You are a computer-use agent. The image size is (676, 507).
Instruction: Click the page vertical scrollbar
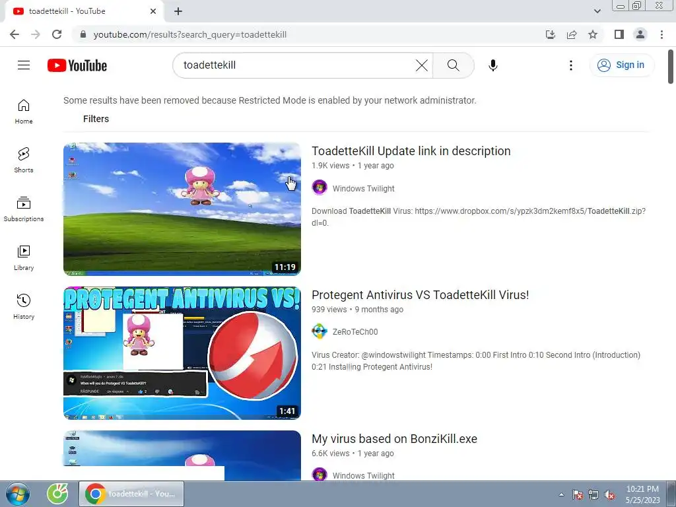(x=671, y=67)
